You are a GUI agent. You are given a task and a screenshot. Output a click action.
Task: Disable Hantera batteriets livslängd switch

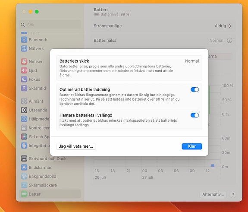(195, 115)
